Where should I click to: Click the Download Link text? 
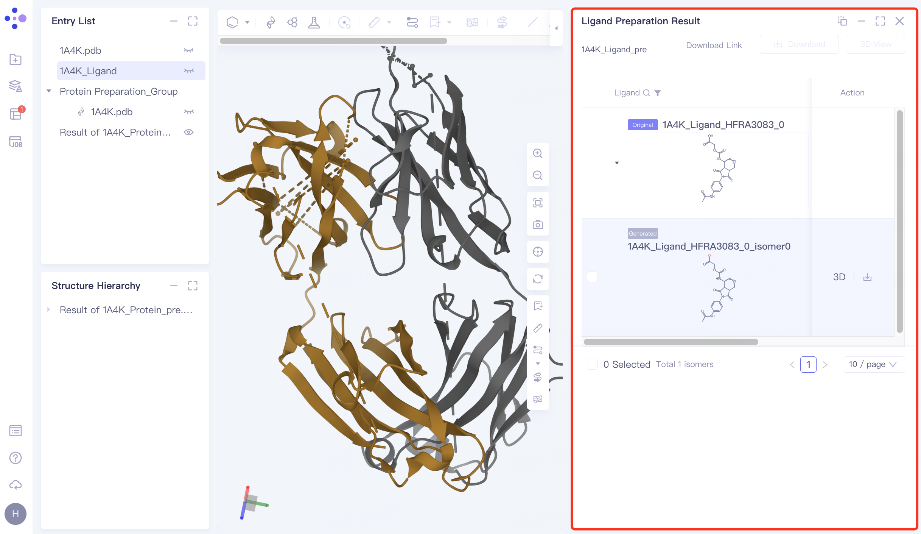click(714, 45)
